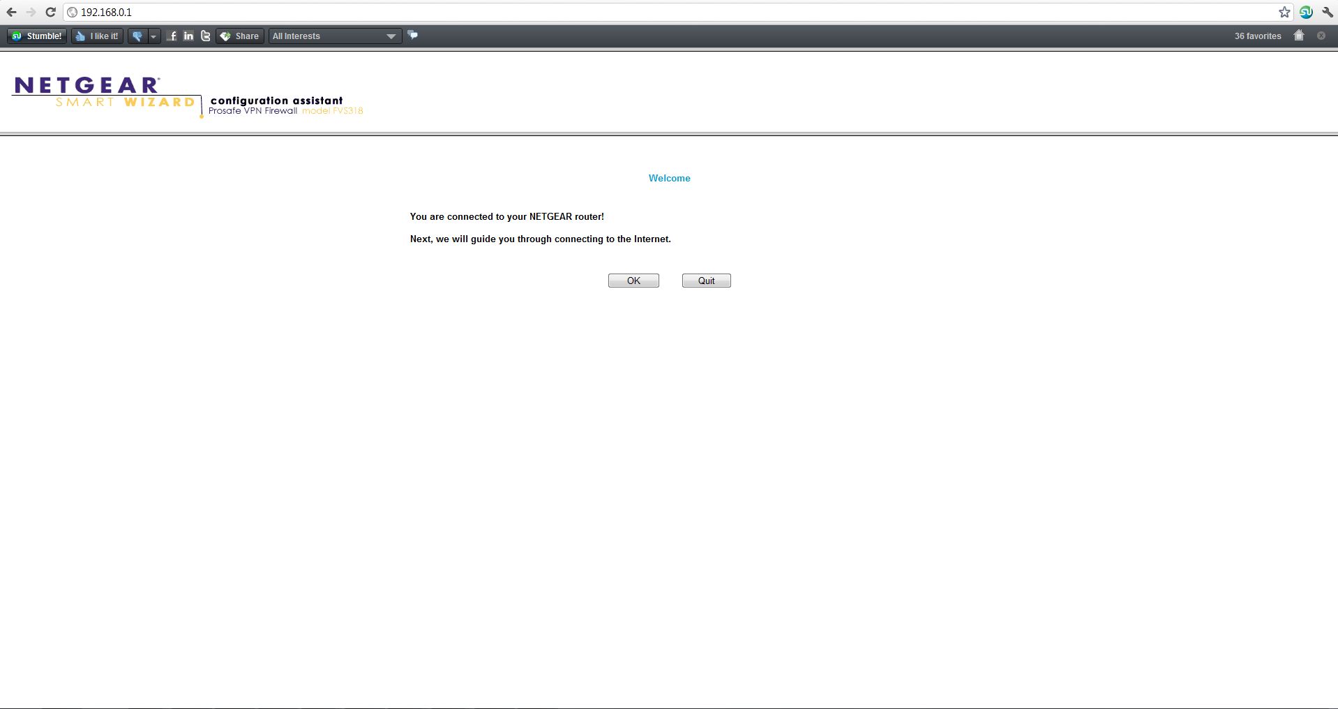
Task: Click the Stumble! button
Action: pyautogui.click(x=37, y=36)
